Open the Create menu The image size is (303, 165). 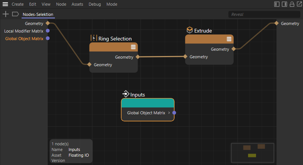[17, 4]
